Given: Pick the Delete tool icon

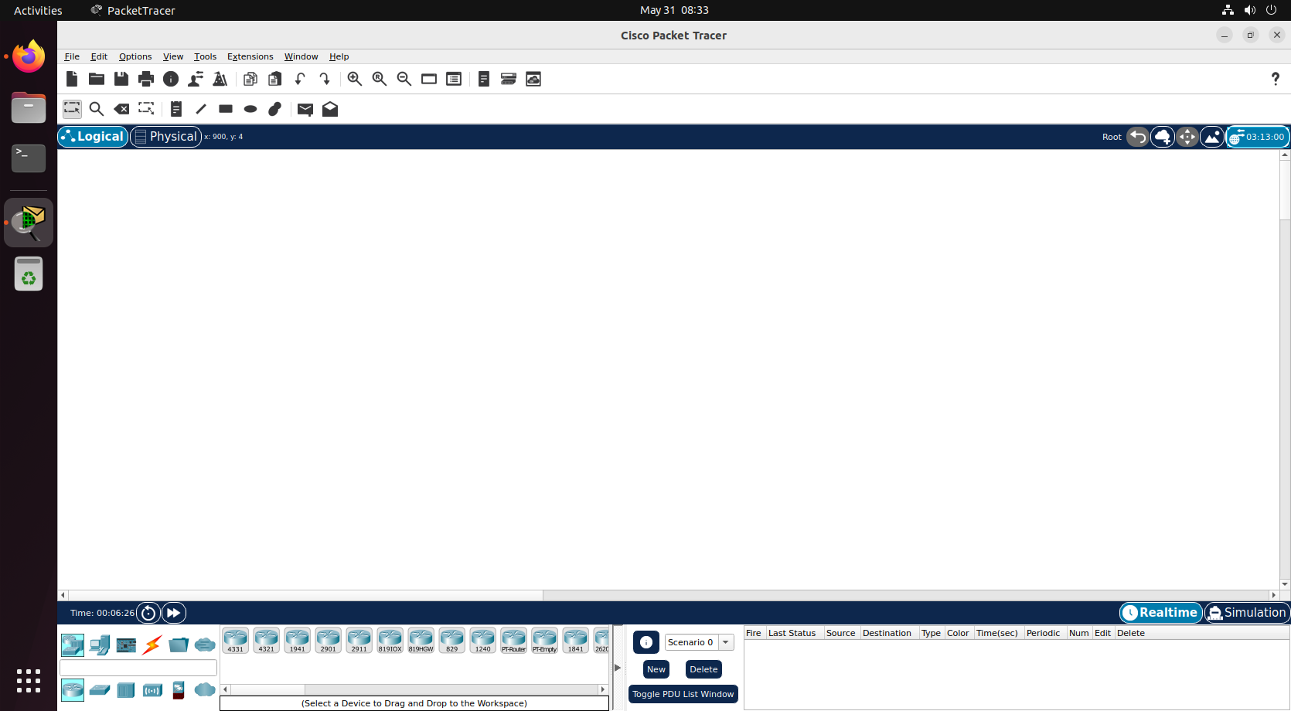Looking at the screenshot, I should tap(121, 109).
